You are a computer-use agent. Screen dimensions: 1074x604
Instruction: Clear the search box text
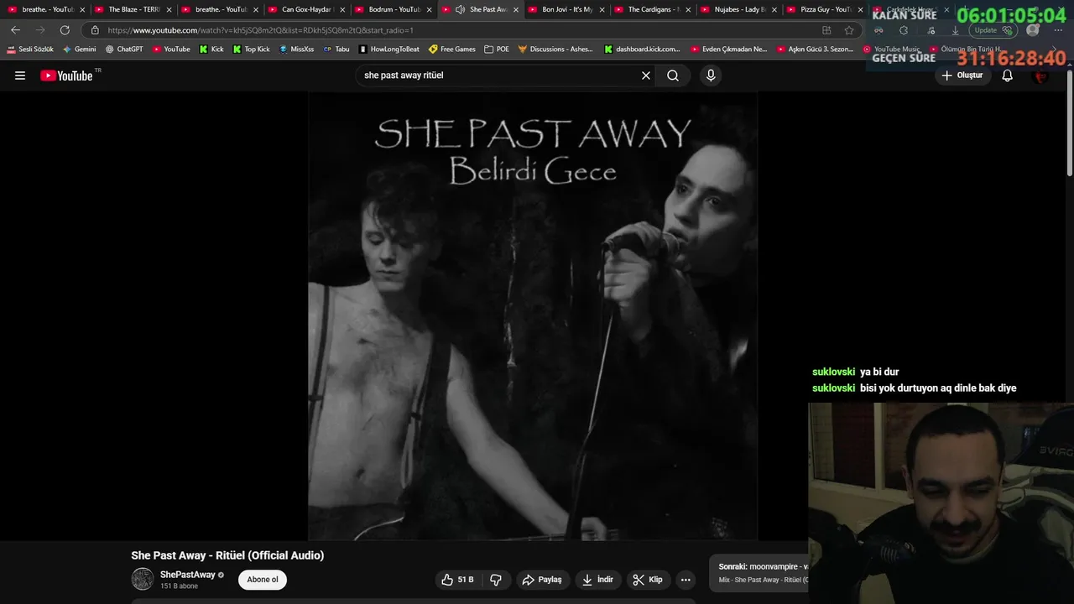coord(646,75)
